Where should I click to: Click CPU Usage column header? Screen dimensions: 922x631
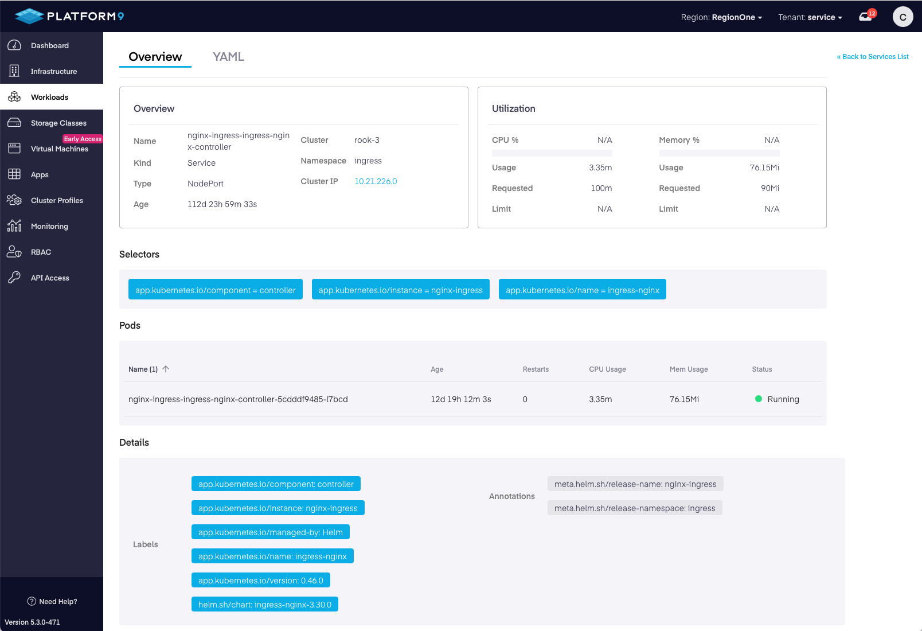click(607, 369)
